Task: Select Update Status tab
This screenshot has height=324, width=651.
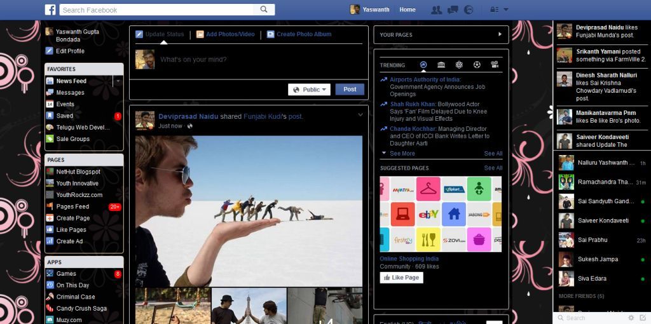Action: click(160, 34)
